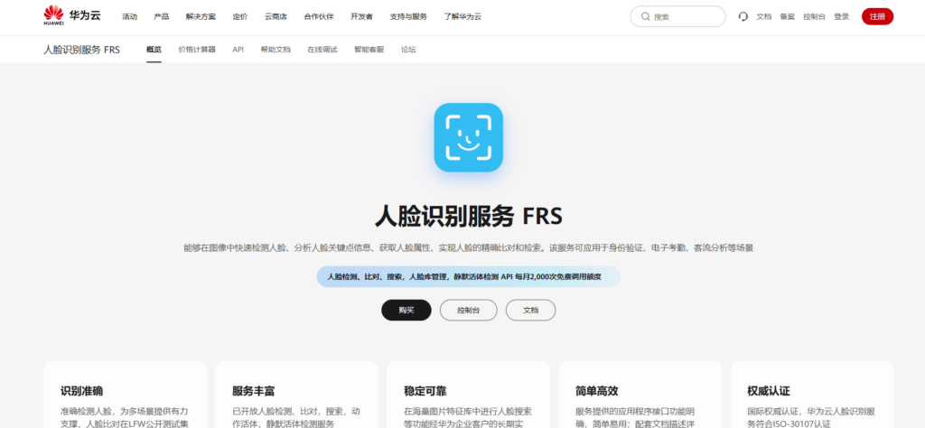Click the black 购买 button
The image size is (925, 428).
click(406, 310)
